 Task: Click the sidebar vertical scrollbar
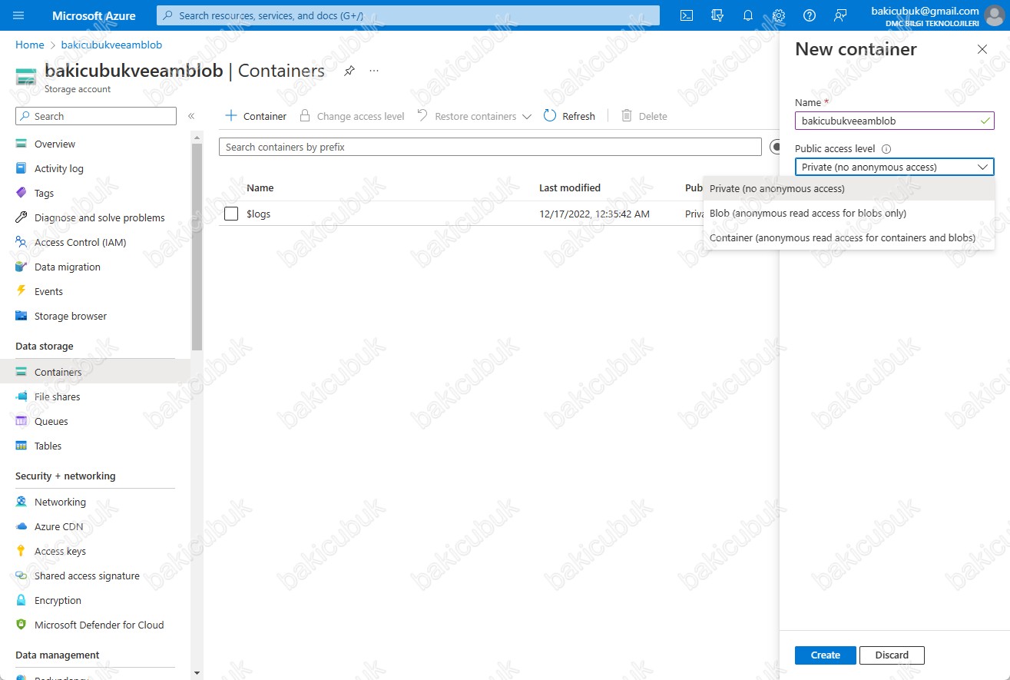(197, 246)
